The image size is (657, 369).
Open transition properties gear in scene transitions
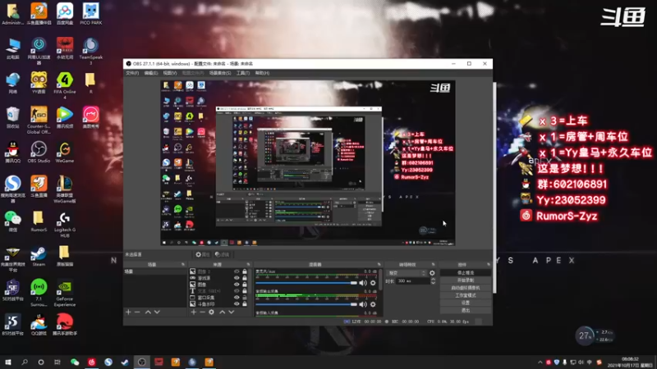pyautogui.click(x=432, y=273)
